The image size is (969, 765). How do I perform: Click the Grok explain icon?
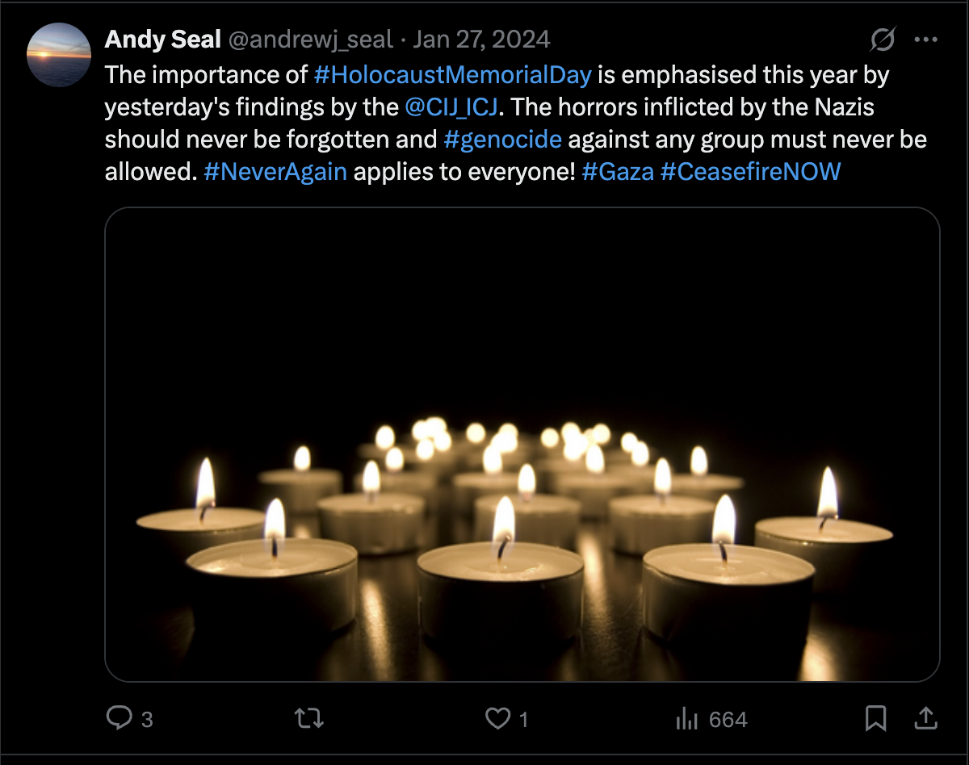click(883, 40)
